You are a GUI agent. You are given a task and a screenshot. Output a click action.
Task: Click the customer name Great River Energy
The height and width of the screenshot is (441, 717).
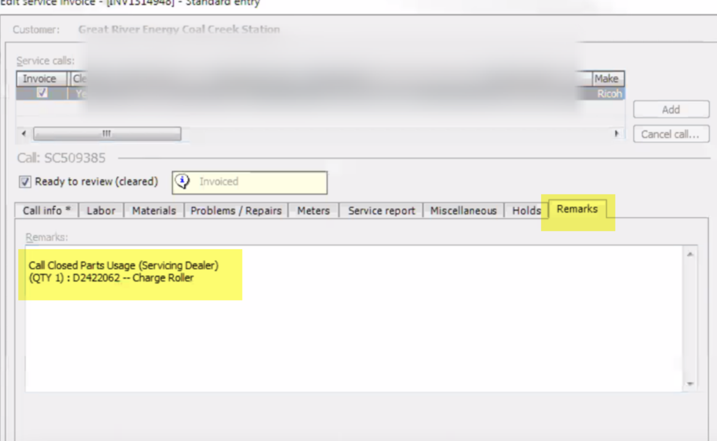click(179, 29)
